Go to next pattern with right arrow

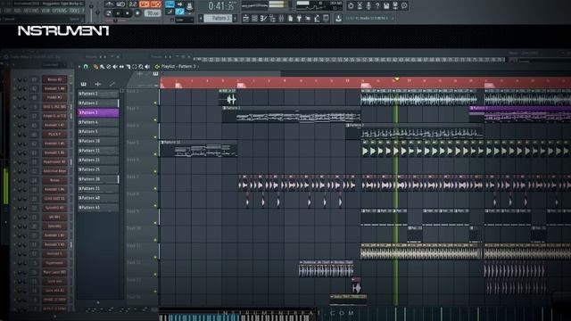pos(236,18)
